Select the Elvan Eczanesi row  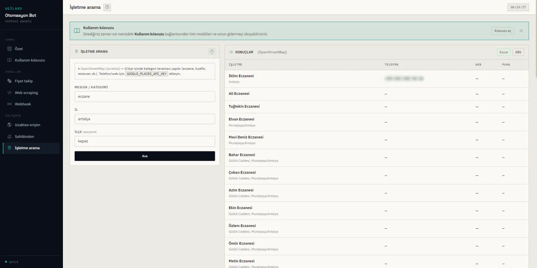click(x=377, y=122)
